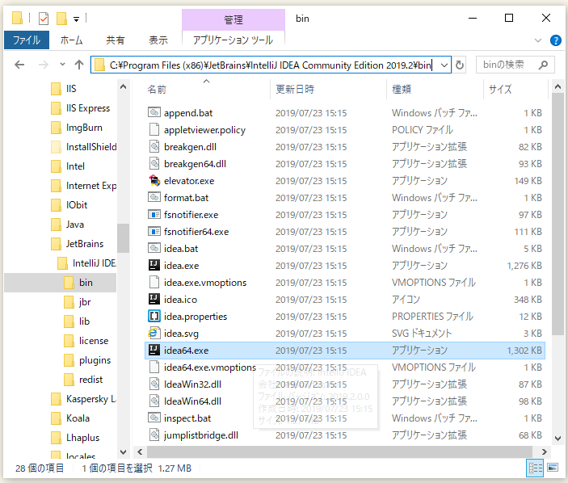Click the Java folder icon in tree

pos(56,224)
